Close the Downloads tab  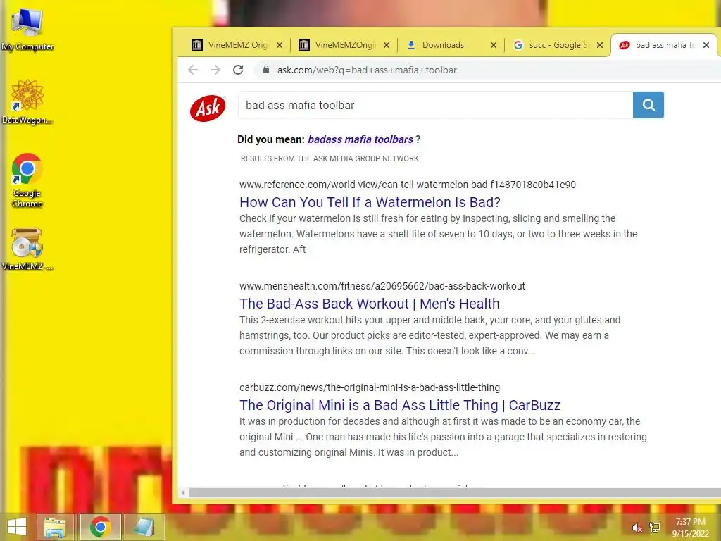494,45
